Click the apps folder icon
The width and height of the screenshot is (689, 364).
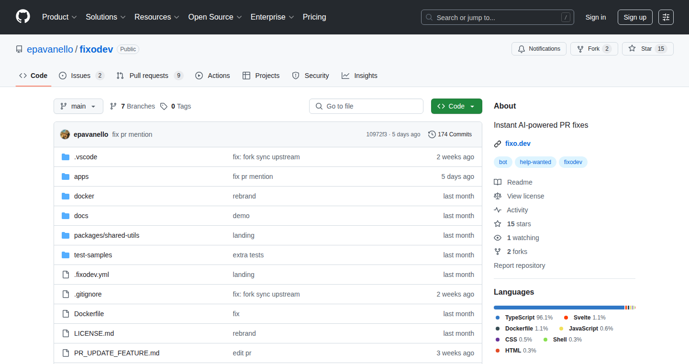(x=66, y=176)
